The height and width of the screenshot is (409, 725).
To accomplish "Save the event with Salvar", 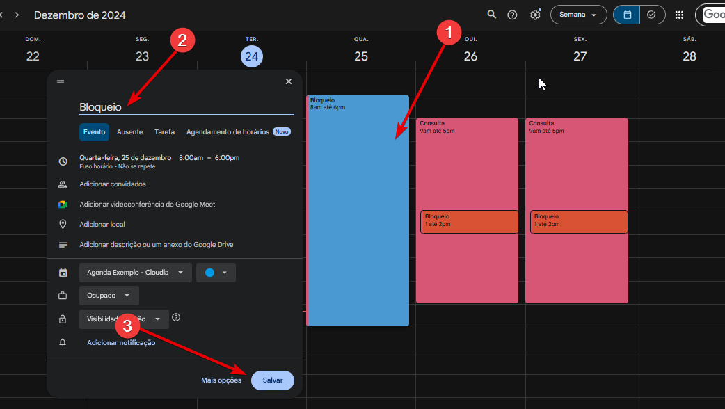I will tap(272, 380).
